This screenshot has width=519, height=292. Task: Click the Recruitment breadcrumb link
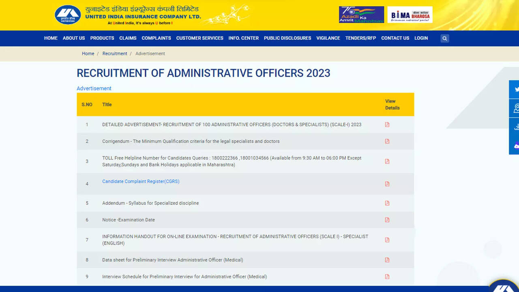115,54
